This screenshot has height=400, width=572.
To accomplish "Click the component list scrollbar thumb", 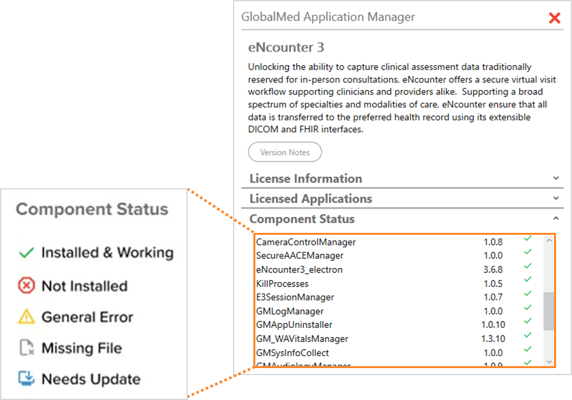I will click(548, 311).
